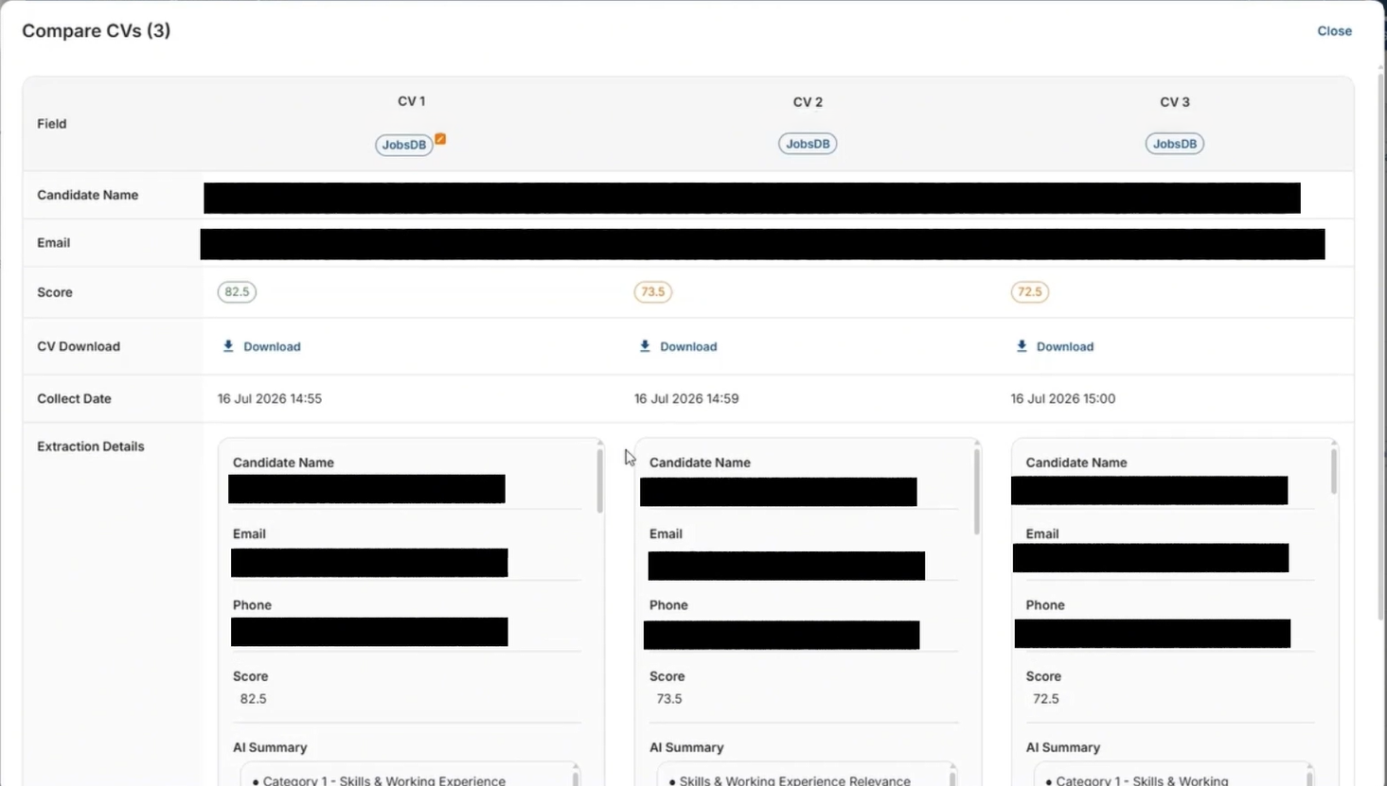1387x786 pixels.
Task: Click Skills & Working Experience Relevance summary text
Action: [795, 780]
